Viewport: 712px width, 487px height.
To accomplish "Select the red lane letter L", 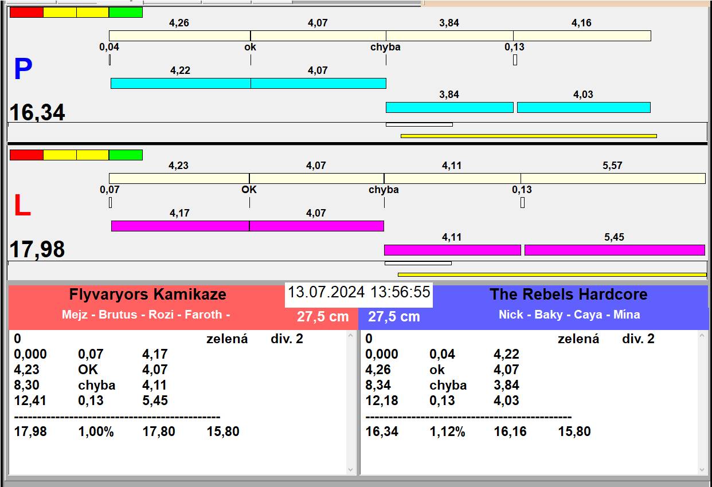I will 22,206.
